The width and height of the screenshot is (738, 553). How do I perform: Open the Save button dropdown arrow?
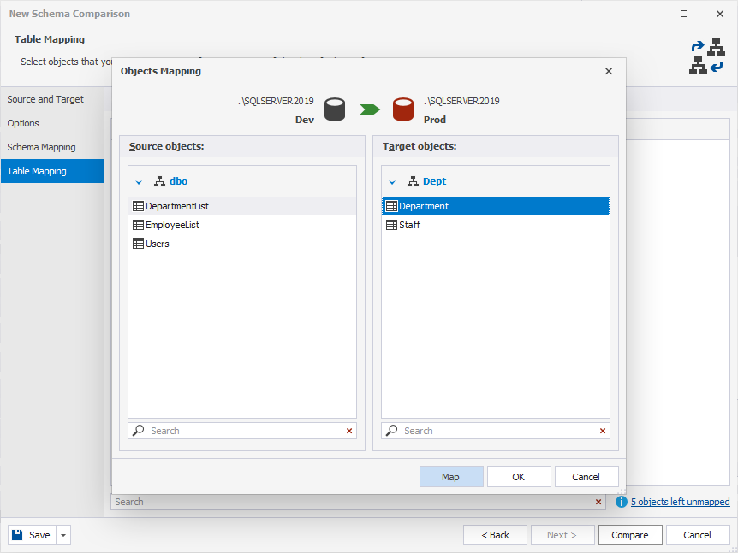pos(63,535)
